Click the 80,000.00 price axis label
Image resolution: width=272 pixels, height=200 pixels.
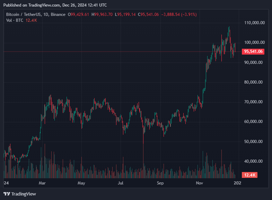[253, 82]
